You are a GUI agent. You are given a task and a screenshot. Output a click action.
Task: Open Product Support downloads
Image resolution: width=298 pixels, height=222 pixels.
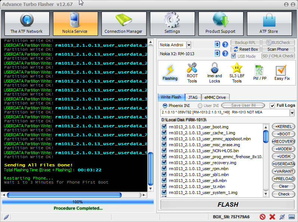click(221, 24)
